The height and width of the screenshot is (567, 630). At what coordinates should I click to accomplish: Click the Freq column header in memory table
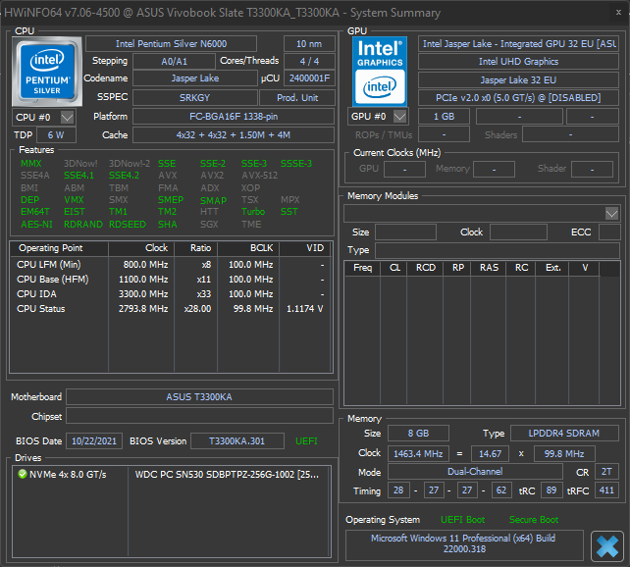click(x=362, y=268)
